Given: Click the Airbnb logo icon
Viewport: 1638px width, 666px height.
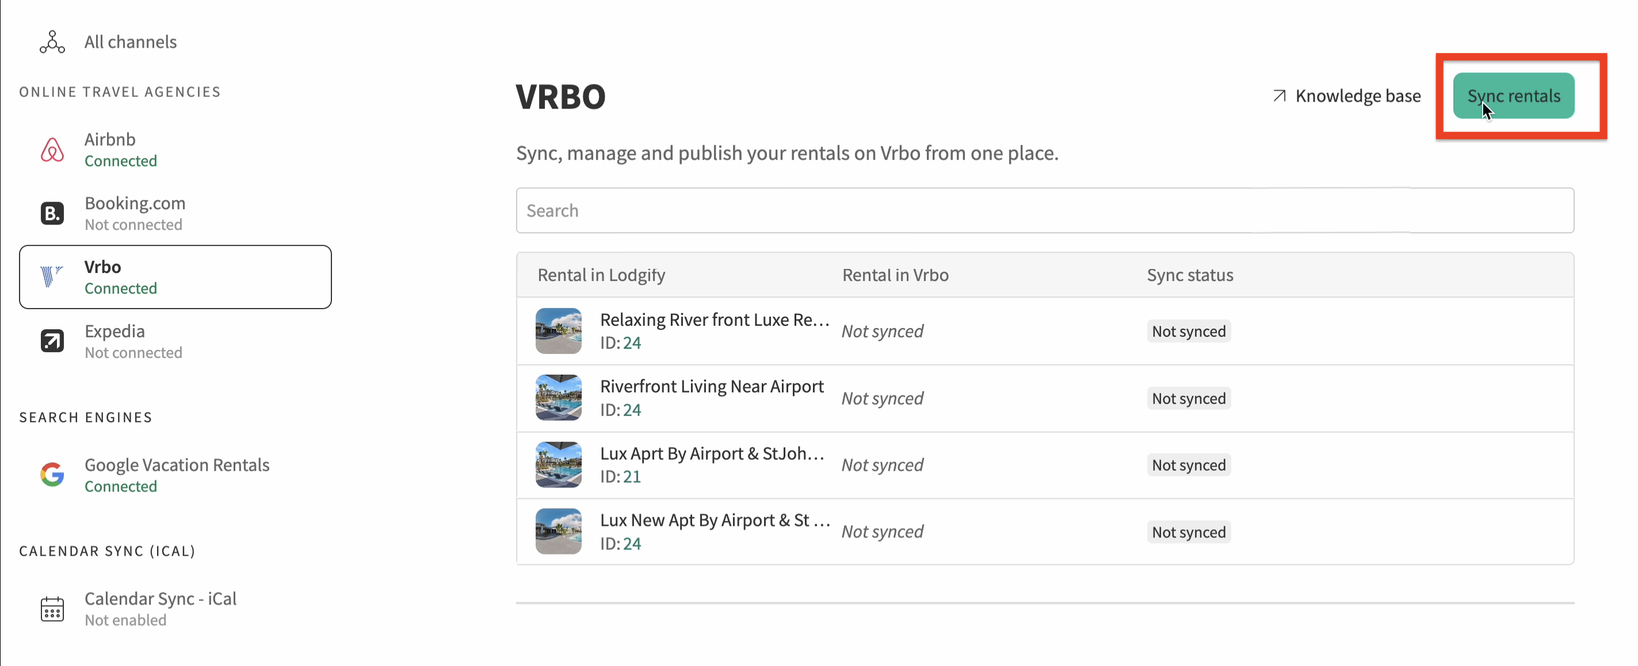Looking at the screenshot, I should pos(52,150).
